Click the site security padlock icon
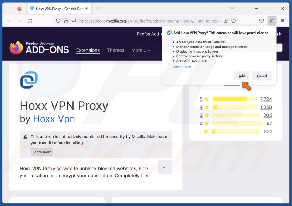Image resolution: width=292 pixels, height=206 pixels. 66,21
